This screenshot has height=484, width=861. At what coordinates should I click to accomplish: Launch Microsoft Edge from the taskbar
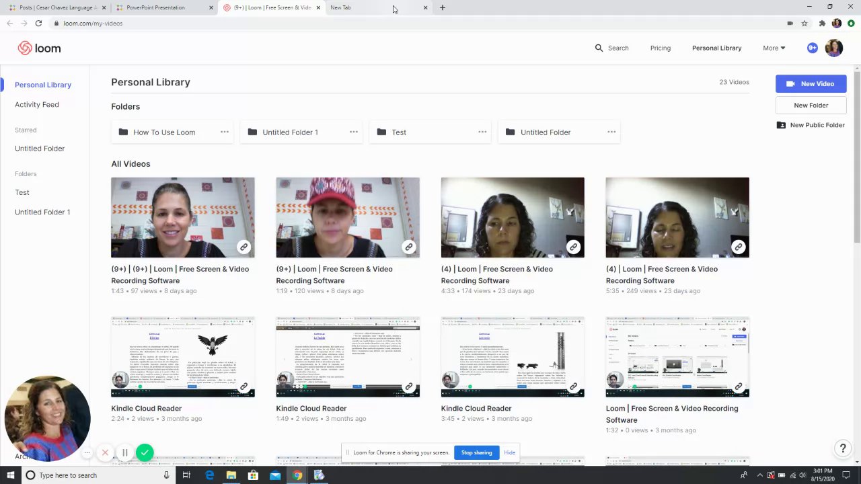click(x=209, y=475)
